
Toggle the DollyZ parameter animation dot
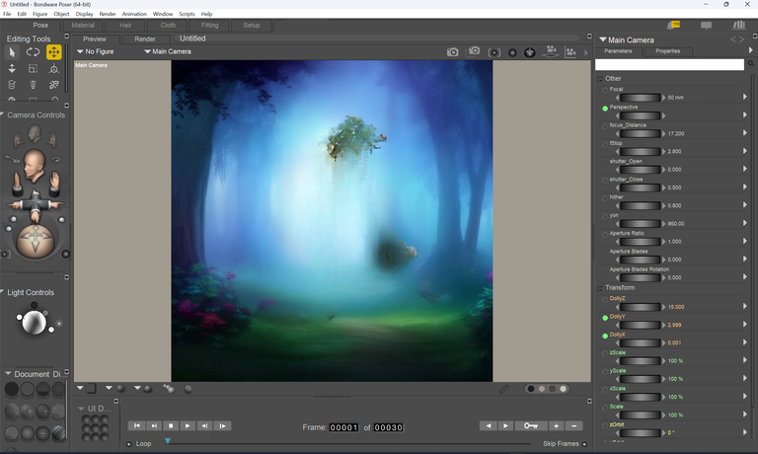(605, 300)
